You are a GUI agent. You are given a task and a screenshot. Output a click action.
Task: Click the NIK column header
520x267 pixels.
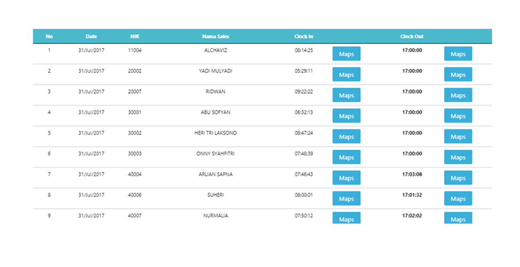tap(135, 37)
